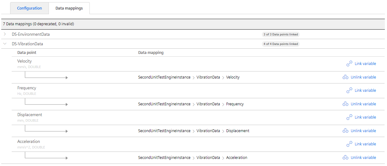Open the Data mappings tab
This screenshot has height=166, width=387.
(69, 8)
